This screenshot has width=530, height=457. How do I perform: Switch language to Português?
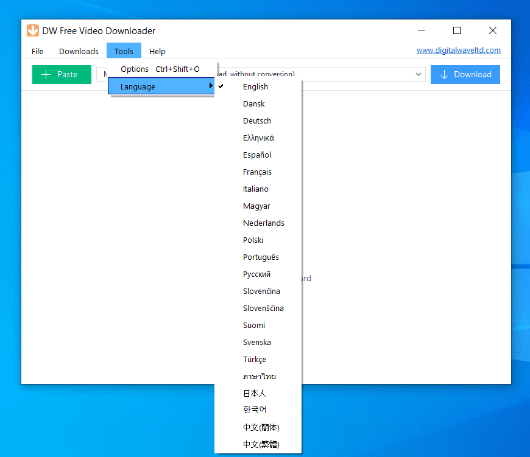tap(258, 257)
